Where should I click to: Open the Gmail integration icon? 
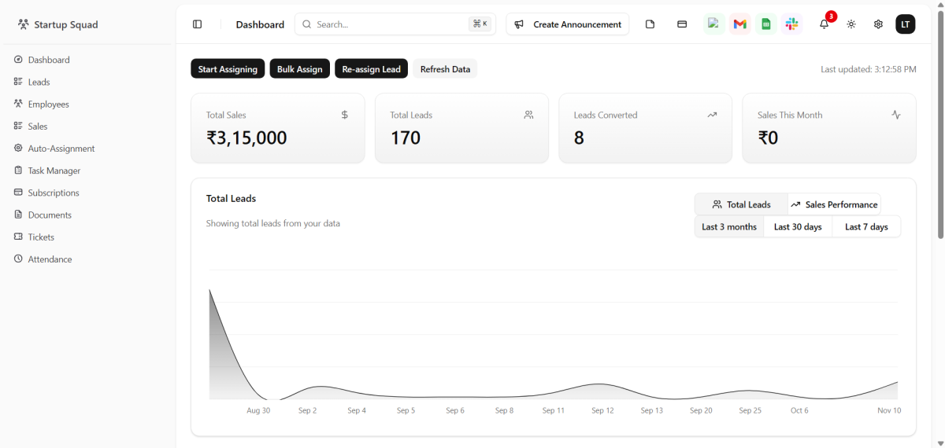739,24
